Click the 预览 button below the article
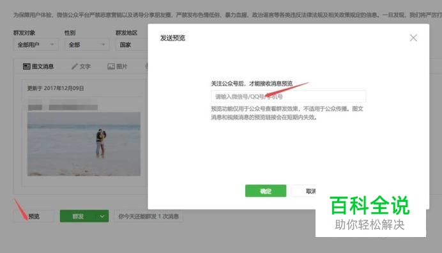442x253 pixels. (34, 217)
